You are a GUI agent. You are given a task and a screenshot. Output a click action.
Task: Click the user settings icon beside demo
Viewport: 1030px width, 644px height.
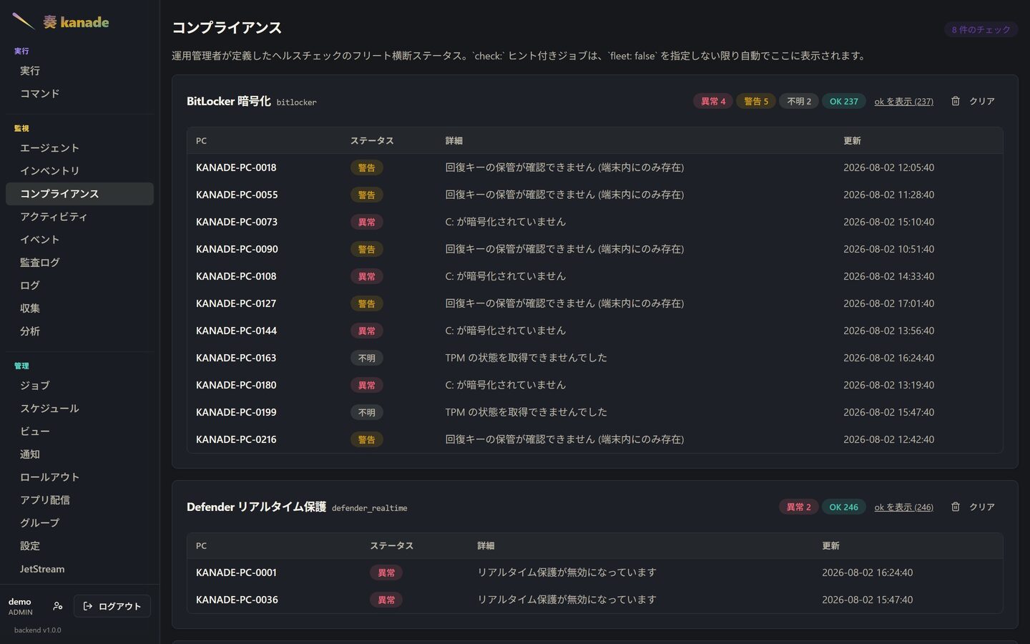pos(58,606)
